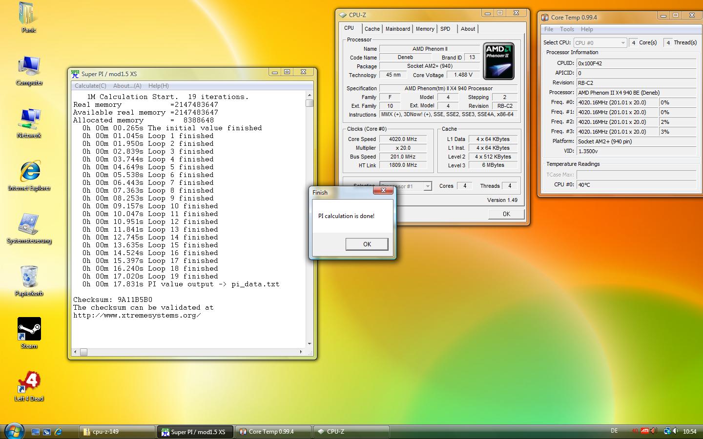Click the volume speaker icon in system tray
The image size is (703, 439).
pyautogui.click(x=676, y=431)
